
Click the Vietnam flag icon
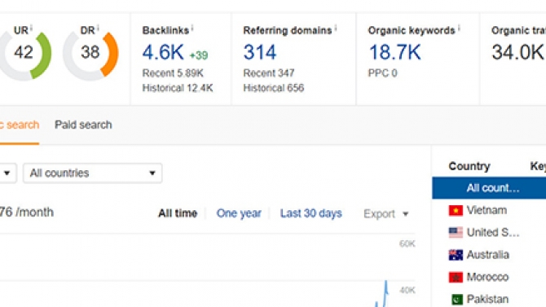coord(456,210)
